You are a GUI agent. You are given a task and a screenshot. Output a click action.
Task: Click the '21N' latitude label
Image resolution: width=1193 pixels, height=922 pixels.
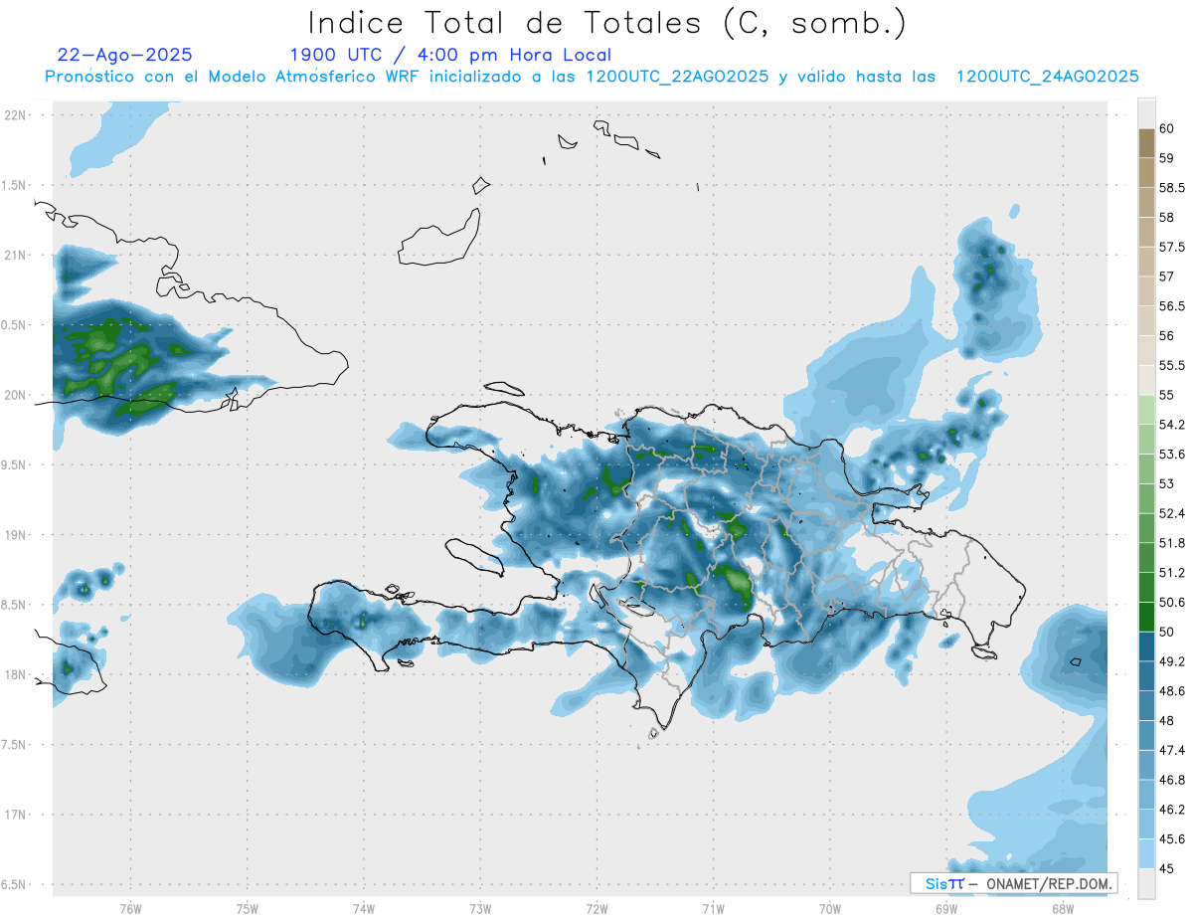(16, 256)
